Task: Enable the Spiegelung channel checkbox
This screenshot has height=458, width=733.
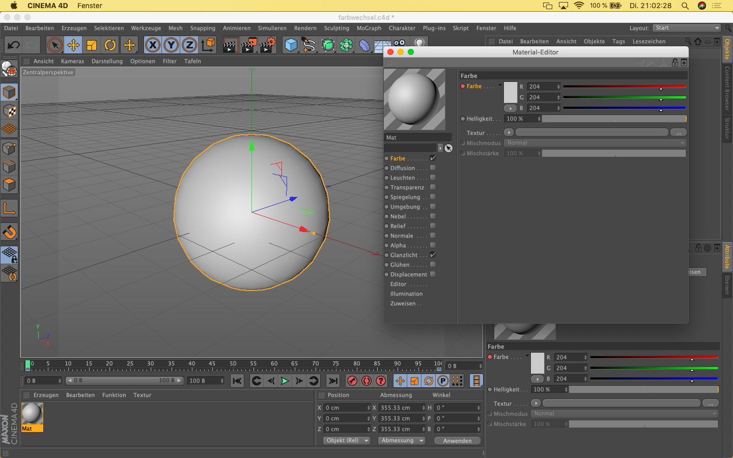Action: click(x=433, y=197)
